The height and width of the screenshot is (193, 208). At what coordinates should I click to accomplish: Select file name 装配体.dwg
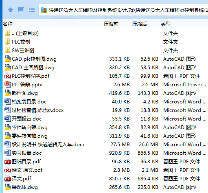(x=25, y=187)
